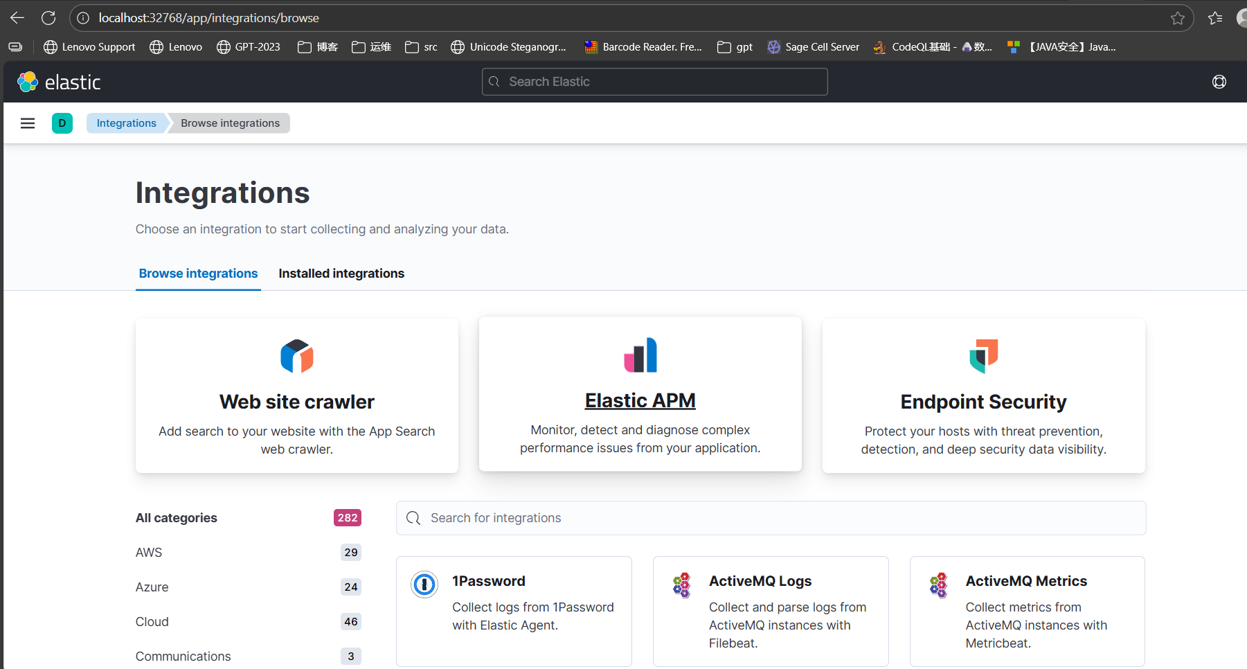Open the help menu icon in header

(1219, 82)
